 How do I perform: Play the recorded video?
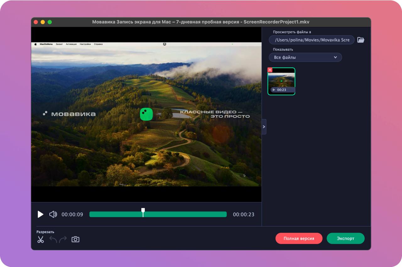[x=41, y=214]
